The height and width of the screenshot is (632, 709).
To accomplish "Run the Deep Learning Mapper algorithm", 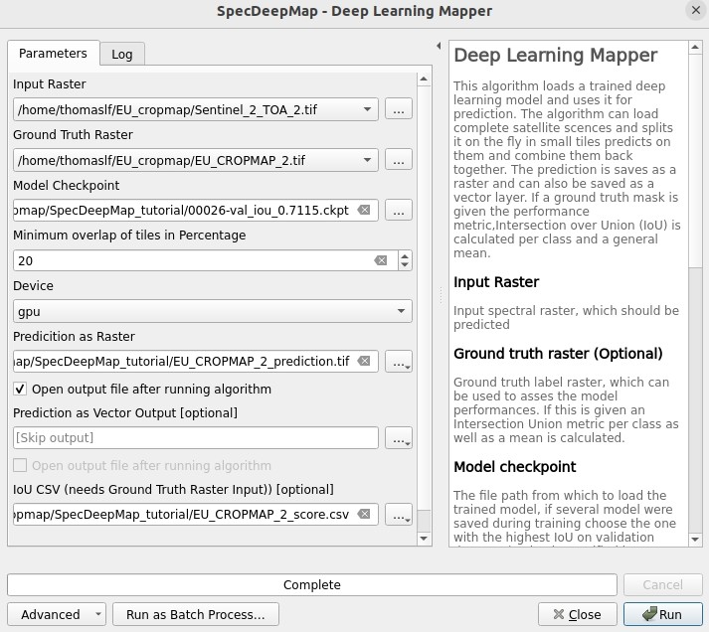I will tap(663, 614).
